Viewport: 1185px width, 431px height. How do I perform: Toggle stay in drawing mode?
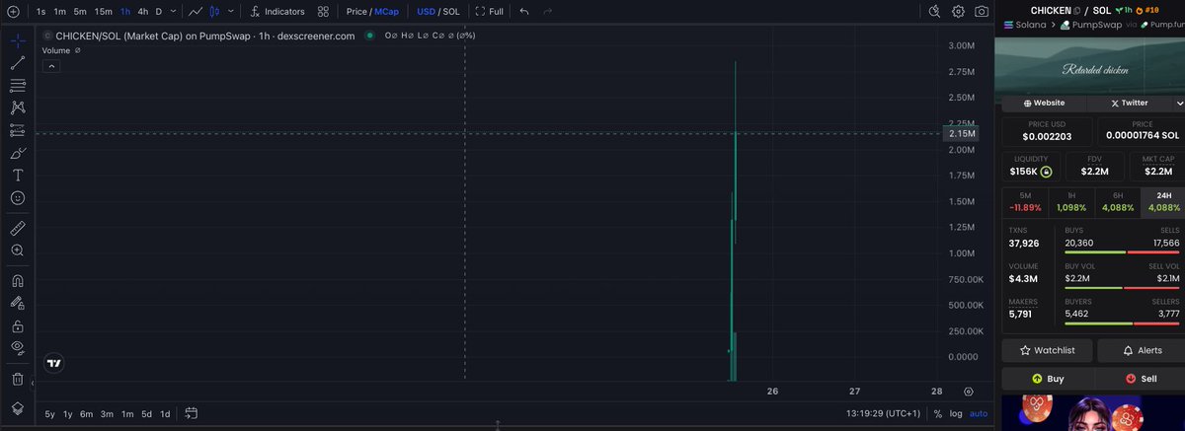tap(18, 303)
